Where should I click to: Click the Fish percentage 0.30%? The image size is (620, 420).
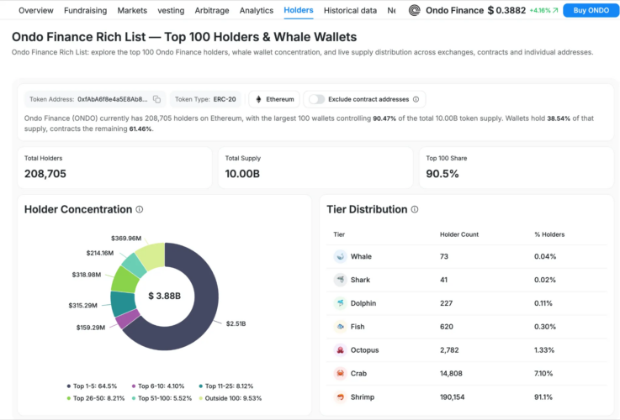[x=545, y=327]
